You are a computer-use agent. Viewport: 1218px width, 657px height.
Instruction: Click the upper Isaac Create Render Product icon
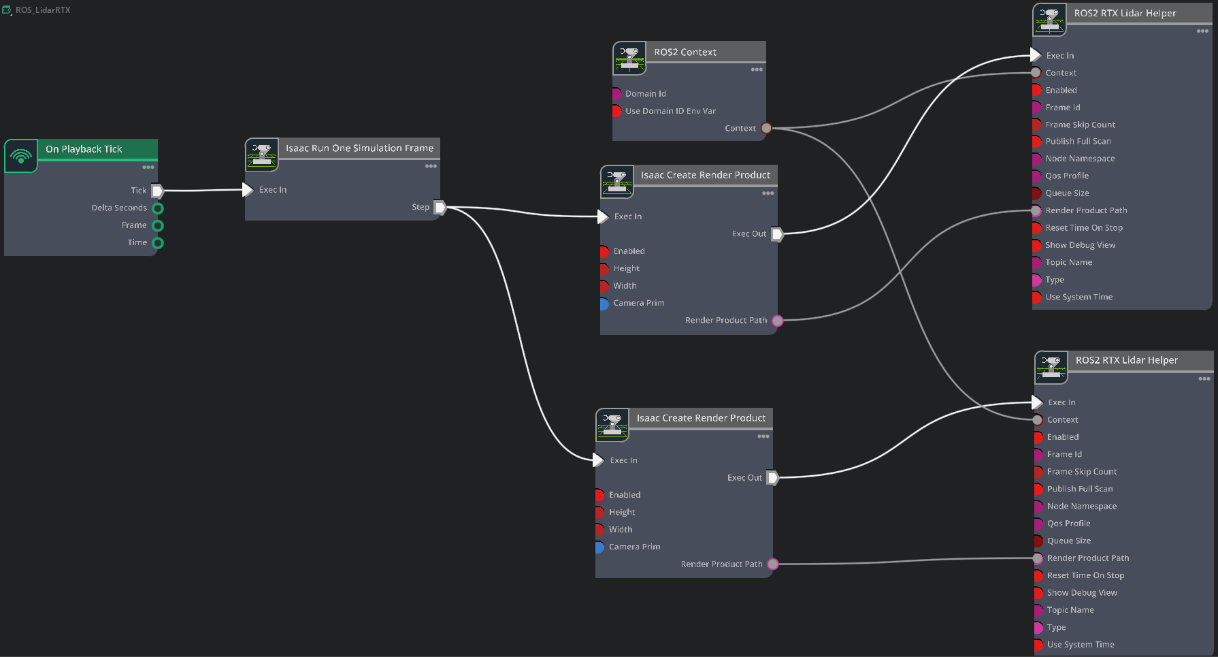[x=617, y=182]
